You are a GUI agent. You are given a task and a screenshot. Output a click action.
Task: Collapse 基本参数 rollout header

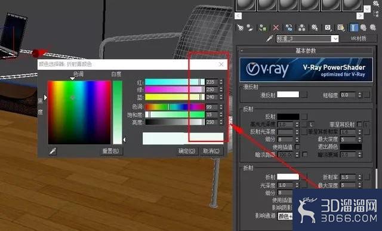click(306, 51)
